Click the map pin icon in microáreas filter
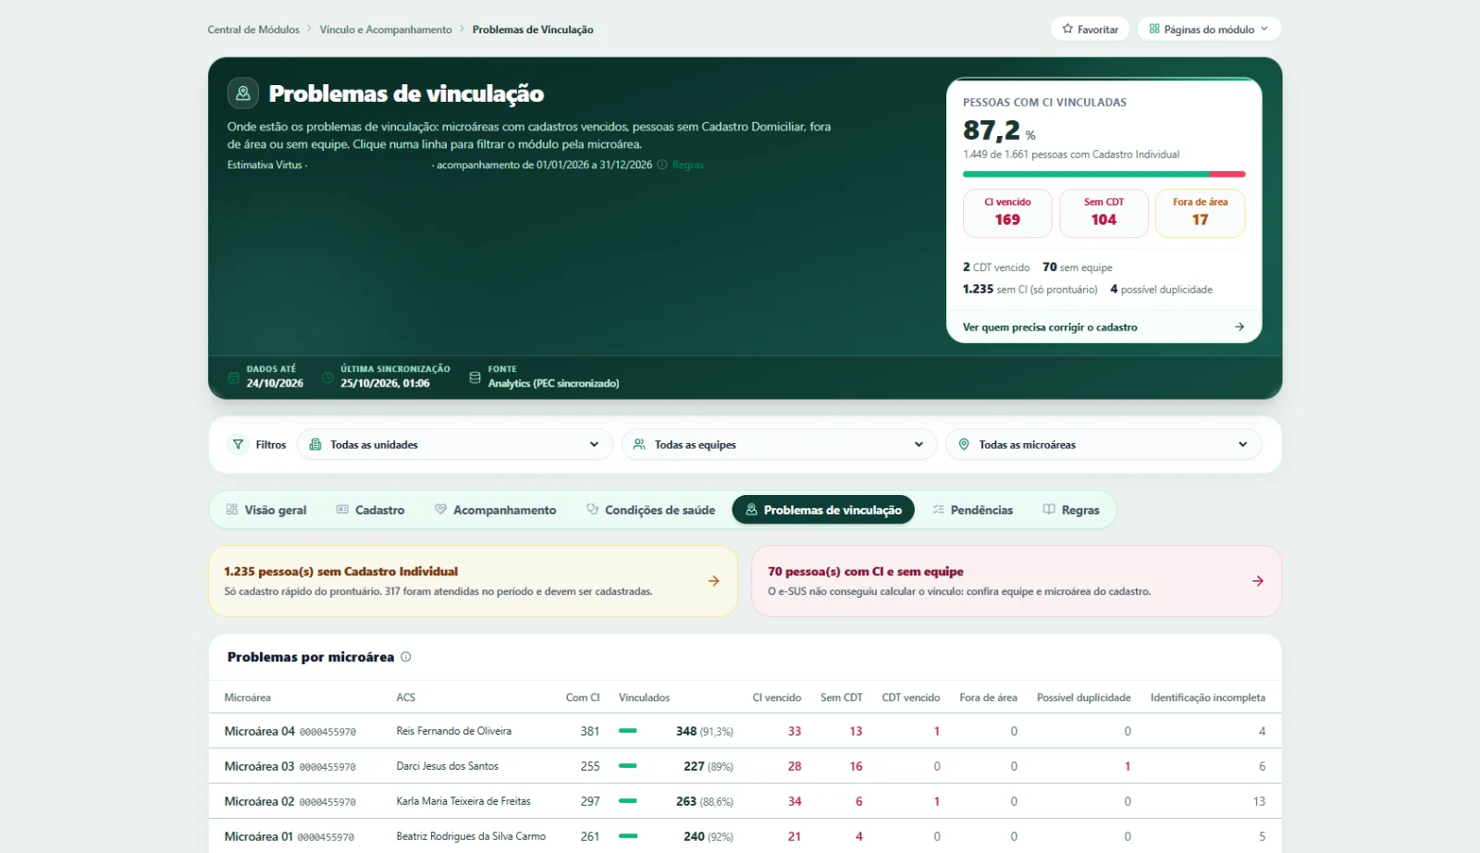Screen dimensions: 1480x853 pos(964,444)
